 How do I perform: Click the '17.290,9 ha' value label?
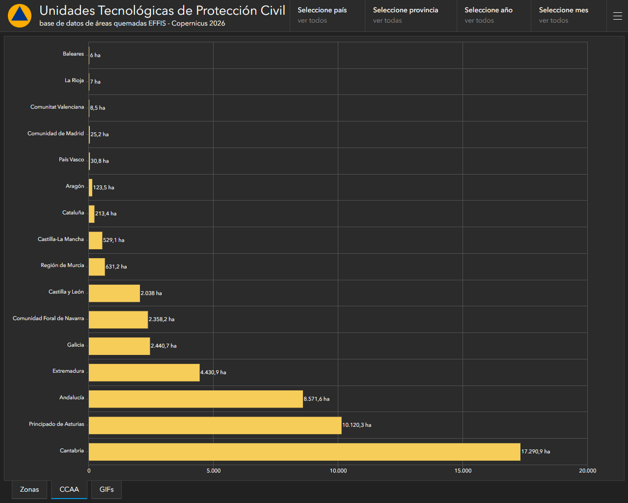[x=536, y=452]
